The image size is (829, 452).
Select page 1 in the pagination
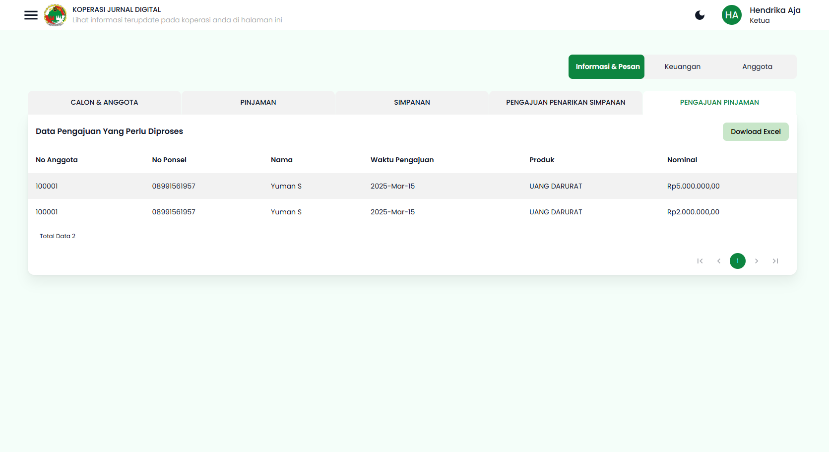738,261
